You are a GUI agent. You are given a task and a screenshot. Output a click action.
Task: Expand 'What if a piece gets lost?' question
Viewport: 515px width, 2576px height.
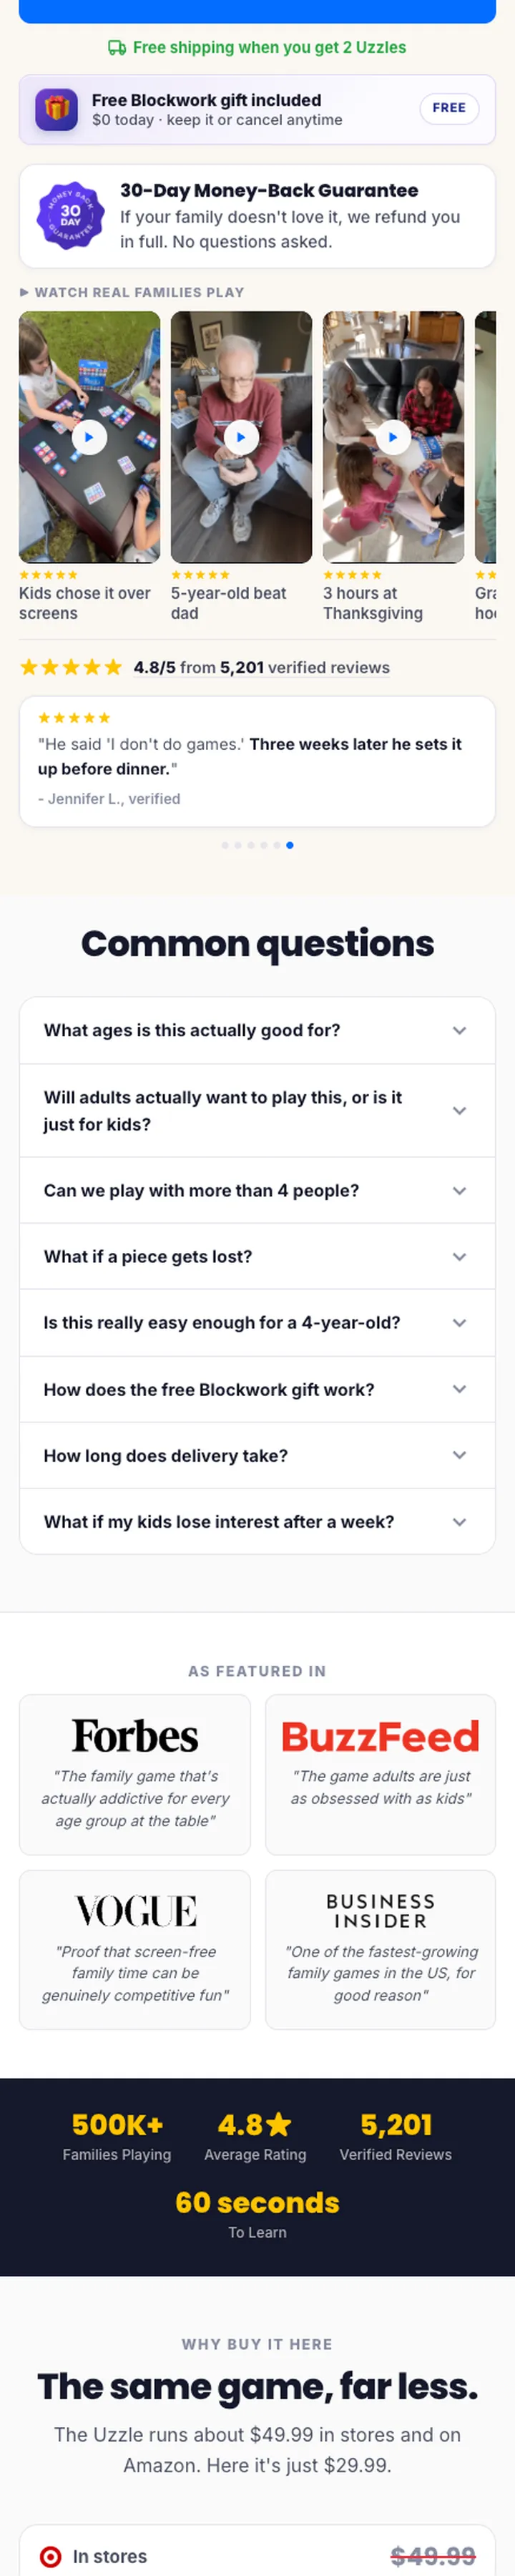[257, 1256]
